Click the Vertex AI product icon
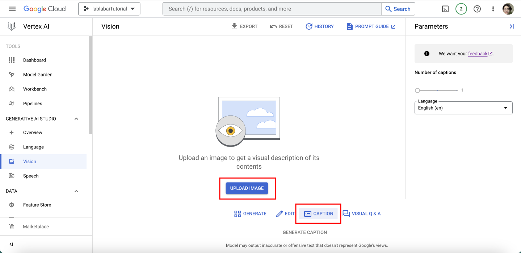The height and width of the screenshot is (253, 521). click(x=12, y=26)
